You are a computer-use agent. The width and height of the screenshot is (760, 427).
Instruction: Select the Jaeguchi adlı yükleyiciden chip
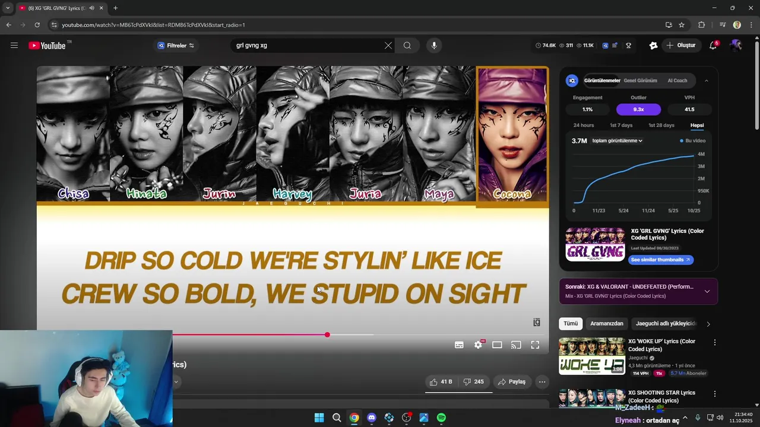pyautogui.click(x=666, y=324)
